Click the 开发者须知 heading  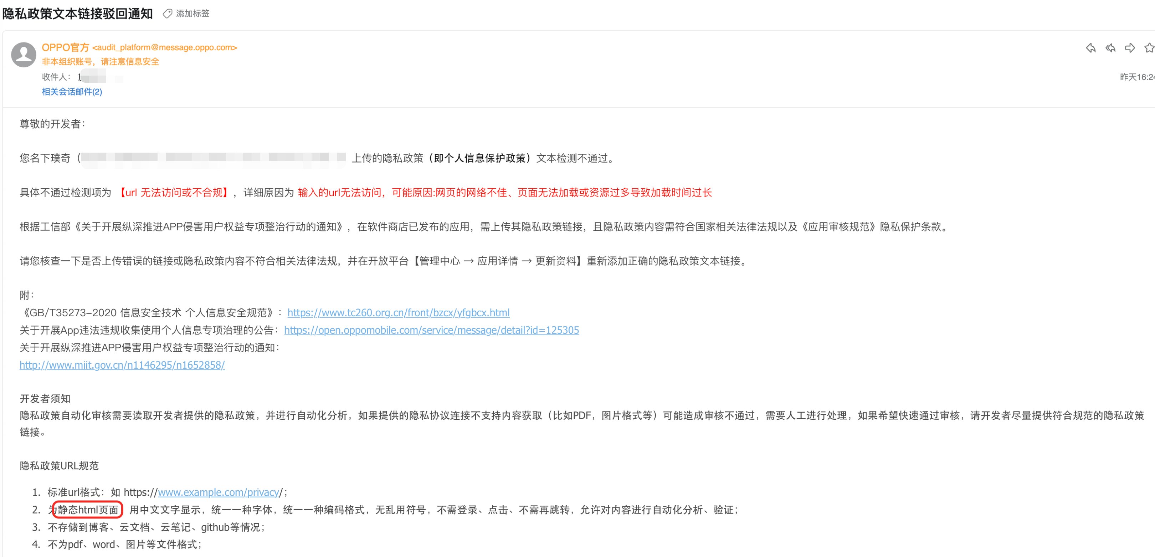coord(45,399)
